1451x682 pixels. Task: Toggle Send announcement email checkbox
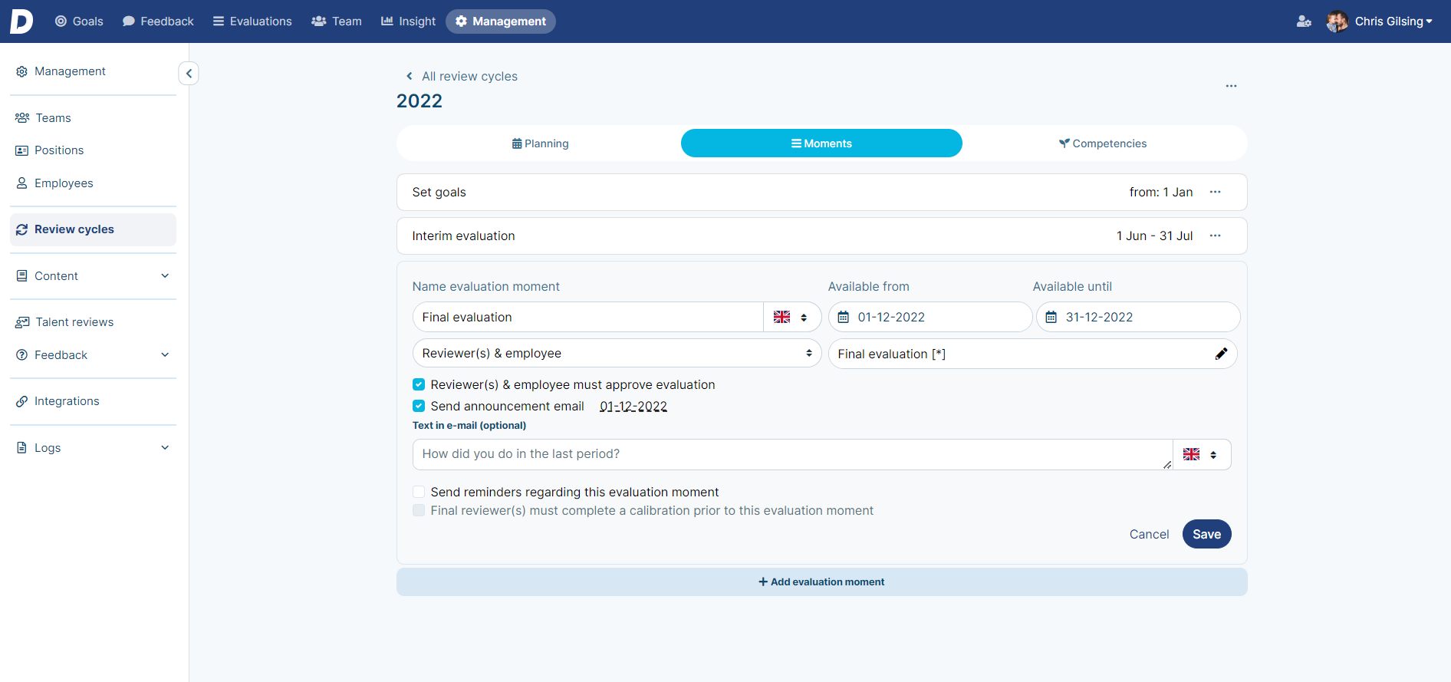coord(419,406)
